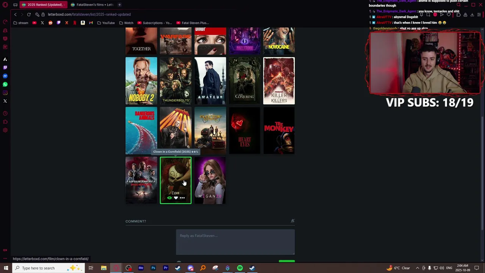Open the M3GAN 2.0 poster

point(210,180)
